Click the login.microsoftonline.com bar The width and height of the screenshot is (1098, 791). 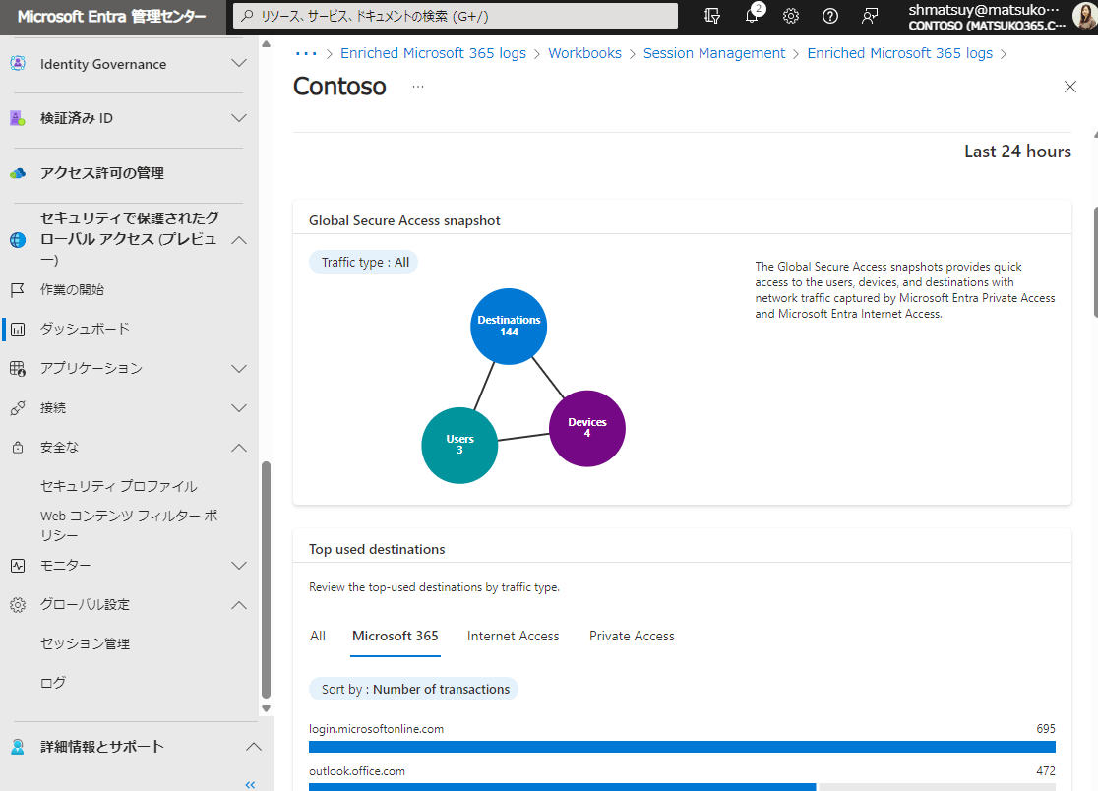682,747
